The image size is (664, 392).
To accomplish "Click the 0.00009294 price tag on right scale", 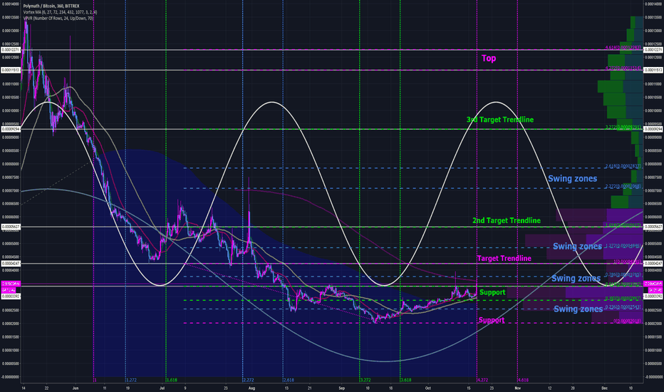I will (653, 129).
